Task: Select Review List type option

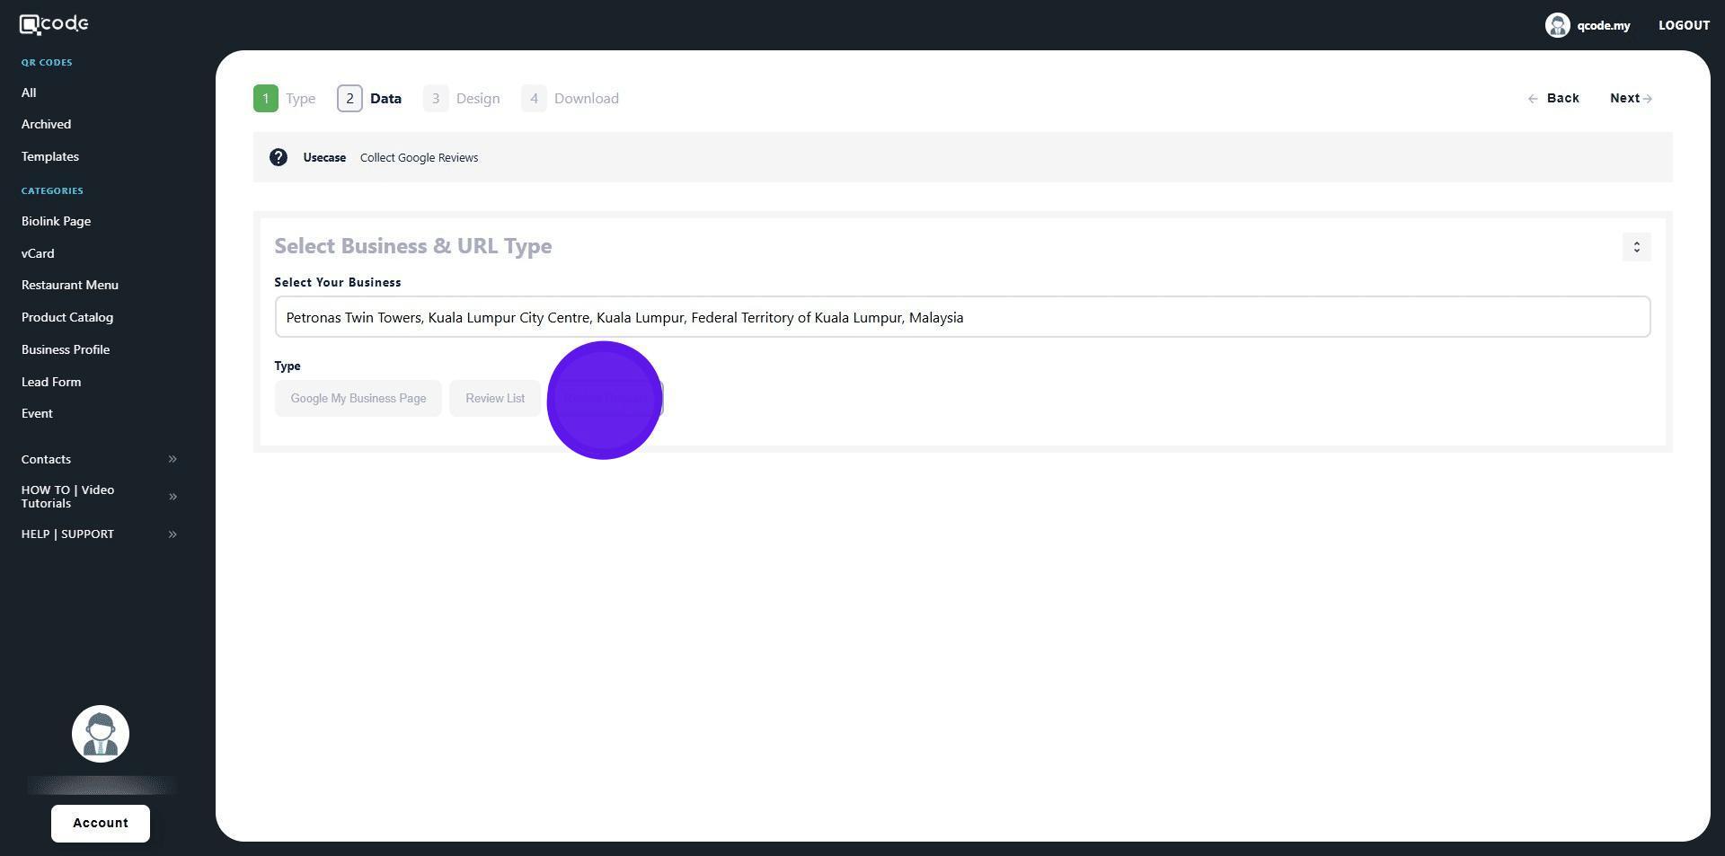Action: point(495,399)
